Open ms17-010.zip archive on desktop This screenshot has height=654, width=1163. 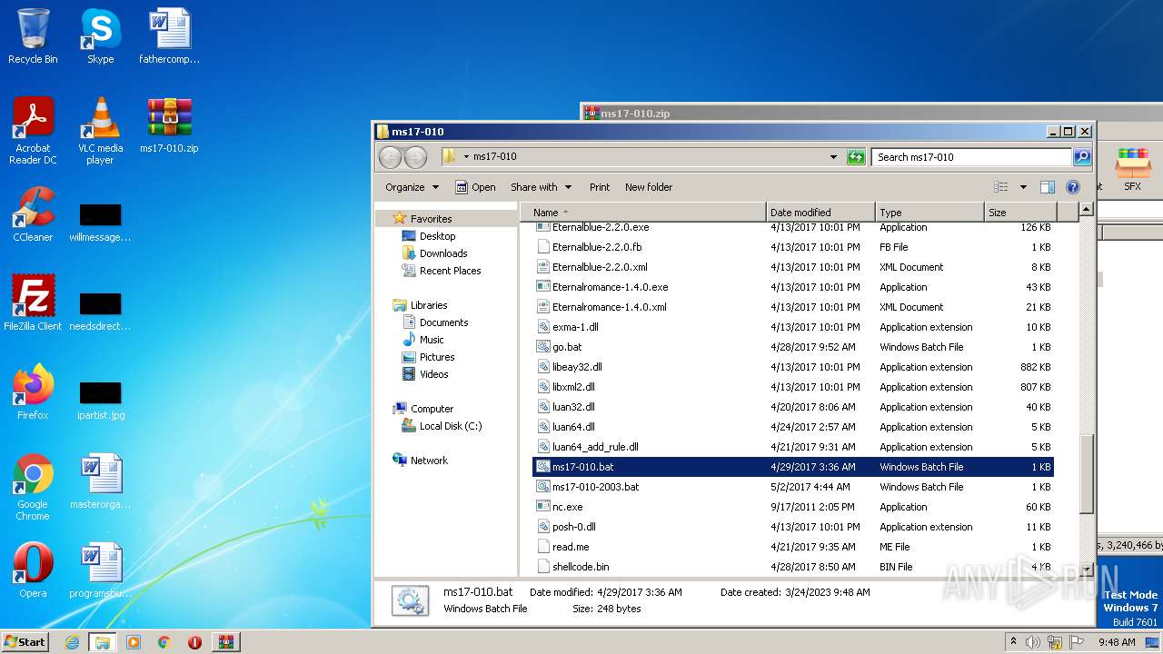(x=169, y=125)
